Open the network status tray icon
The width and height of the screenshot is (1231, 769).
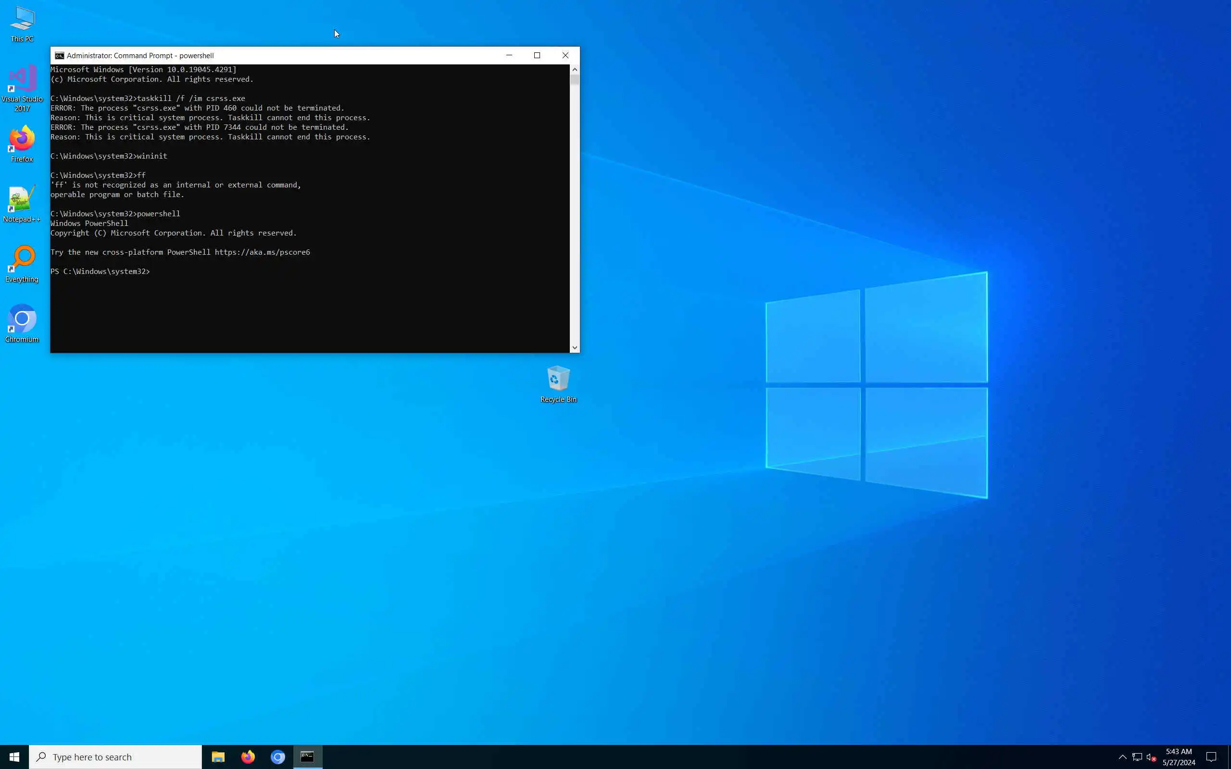(1137, 757)
